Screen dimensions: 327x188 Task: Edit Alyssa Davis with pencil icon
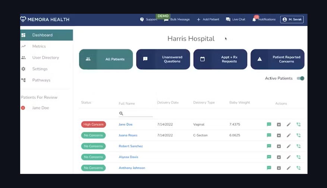pos(289,157)
